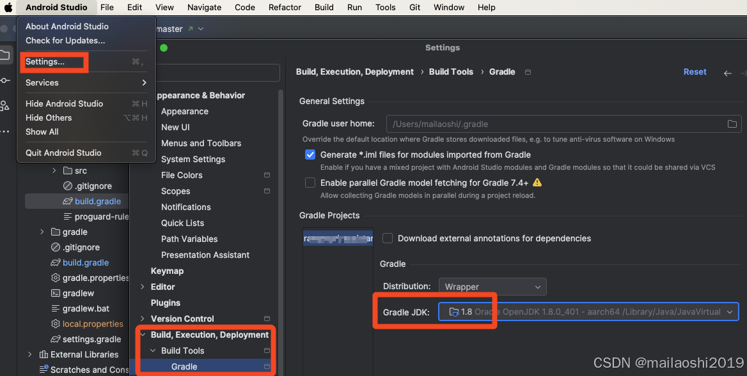Expand the Editor settings section

click(143, 287)
